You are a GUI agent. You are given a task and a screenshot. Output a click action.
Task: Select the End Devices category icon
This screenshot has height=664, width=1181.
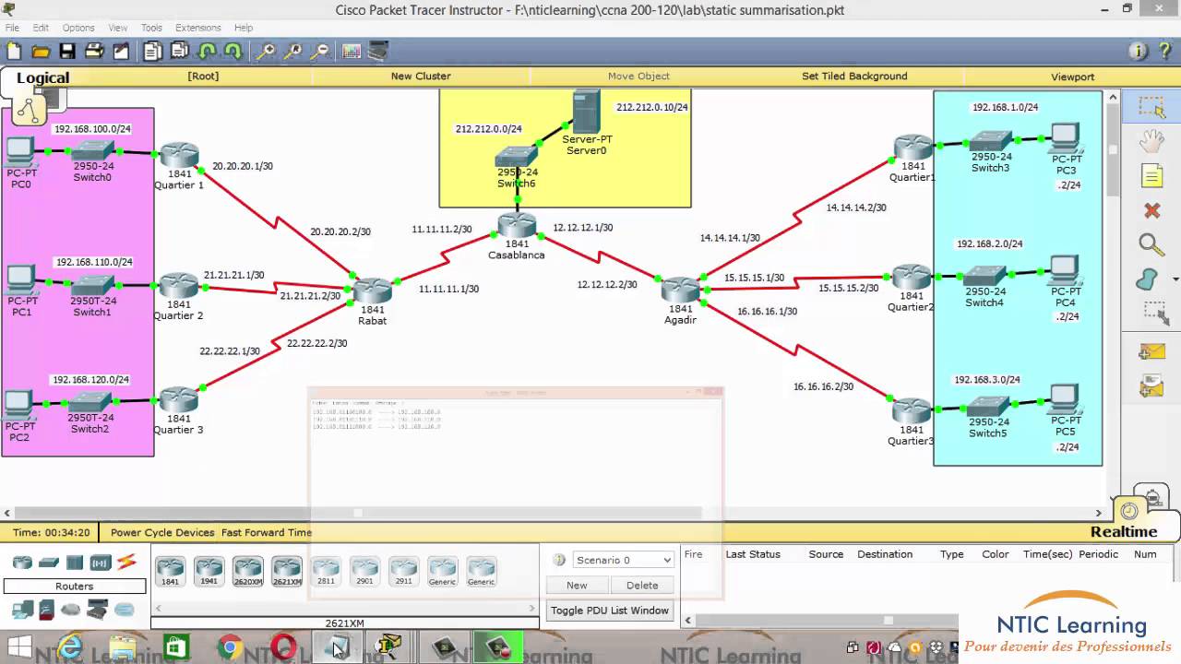[x=22, y=610]
